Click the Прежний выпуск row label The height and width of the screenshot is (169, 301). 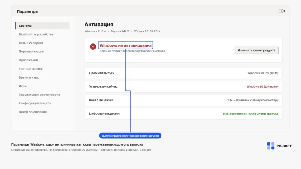point(102,73)
